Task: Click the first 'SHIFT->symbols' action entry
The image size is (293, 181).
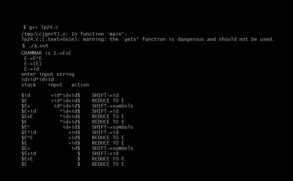Action: coord(113,106)
